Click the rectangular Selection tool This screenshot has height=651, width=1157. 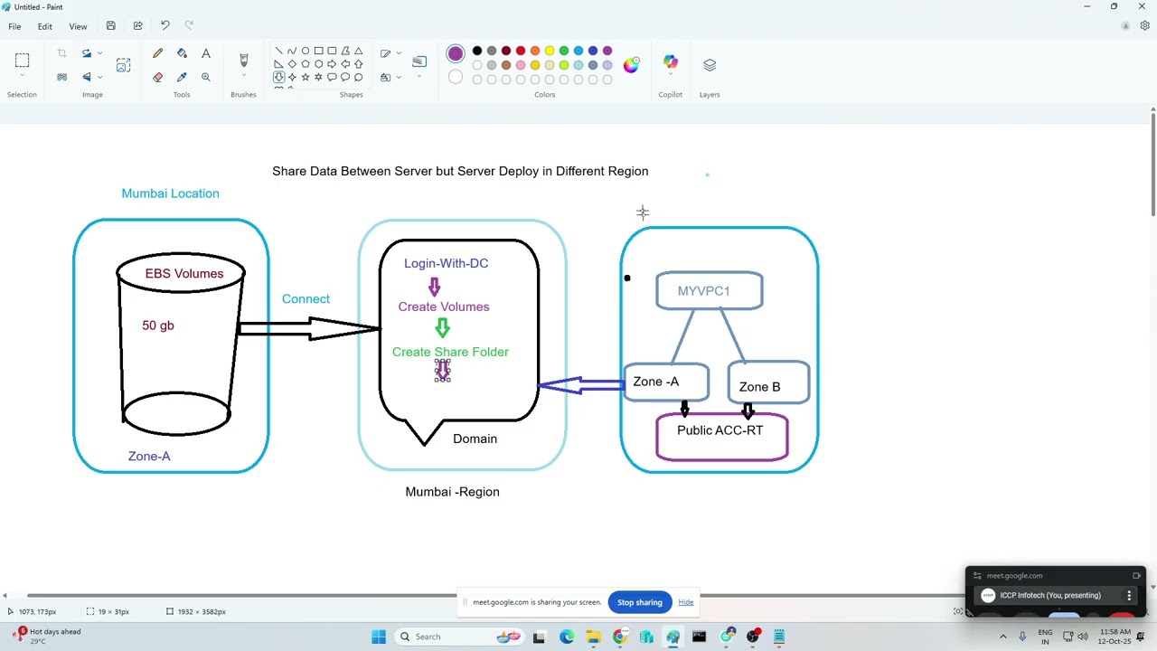[22, 61]
